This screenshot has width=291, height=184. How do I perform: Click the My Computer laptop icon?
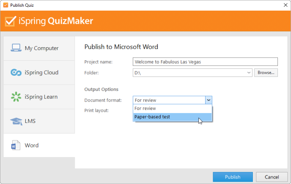click(x=16, y=48)
